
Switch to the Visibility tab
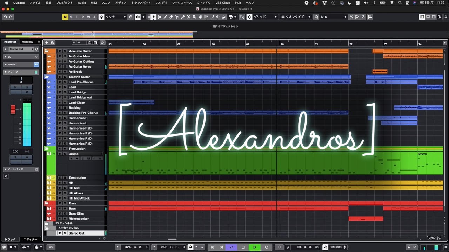click(x=27, y=42)
